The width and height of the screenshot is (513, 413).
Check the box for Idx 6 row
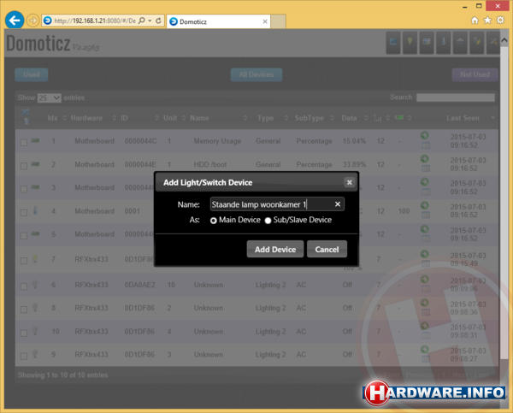pyautogui.click(x=24, y=286)
